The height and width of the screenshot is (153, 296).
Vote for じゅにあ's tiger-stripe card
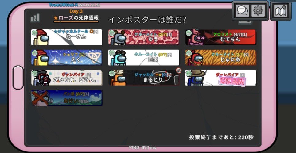click(221, 57)
